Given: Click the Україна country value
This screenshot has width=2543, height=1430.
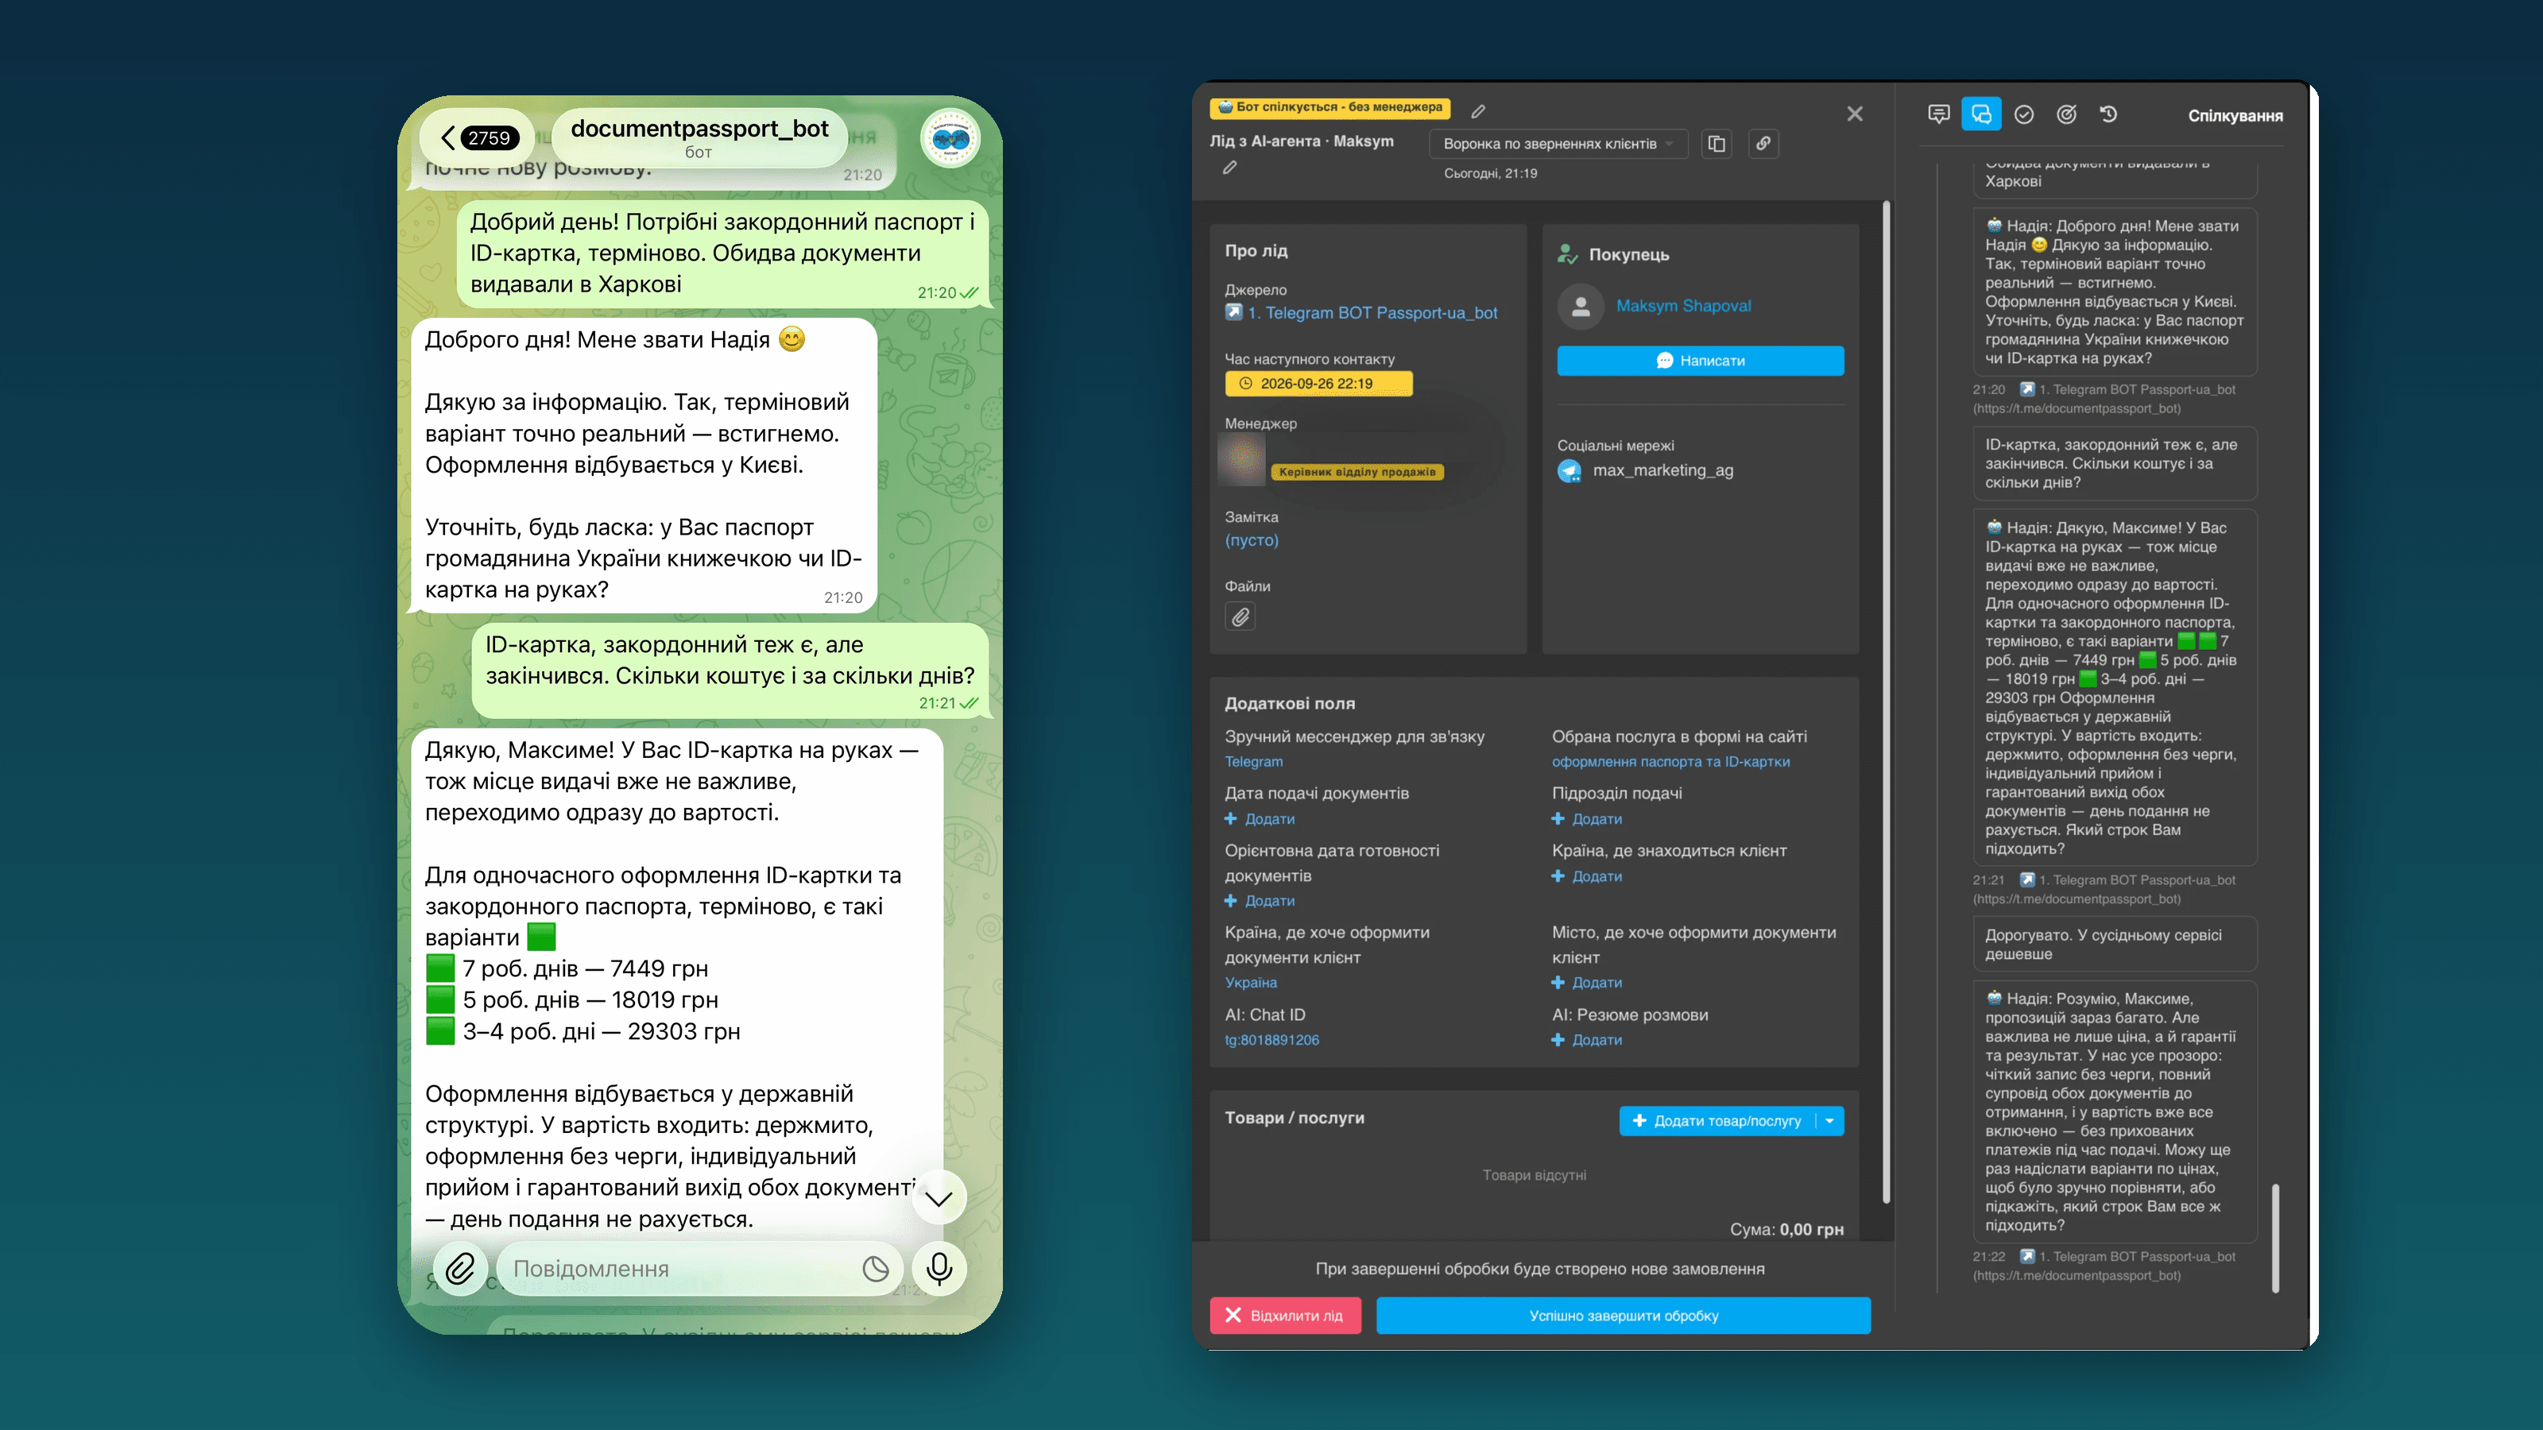Looking at the screenshot, I should coord(1251,983).
